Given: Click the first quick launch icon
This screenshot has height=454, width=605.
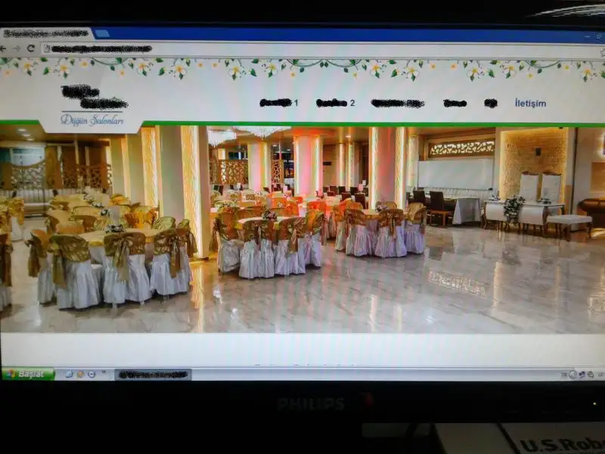Looking at the screenshot, I should [69, 374].
